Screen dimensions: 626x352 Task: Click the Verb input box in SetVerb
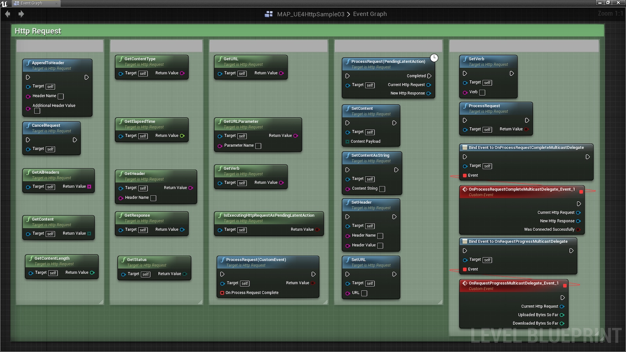pyautogui.click(x=482, y=93)
